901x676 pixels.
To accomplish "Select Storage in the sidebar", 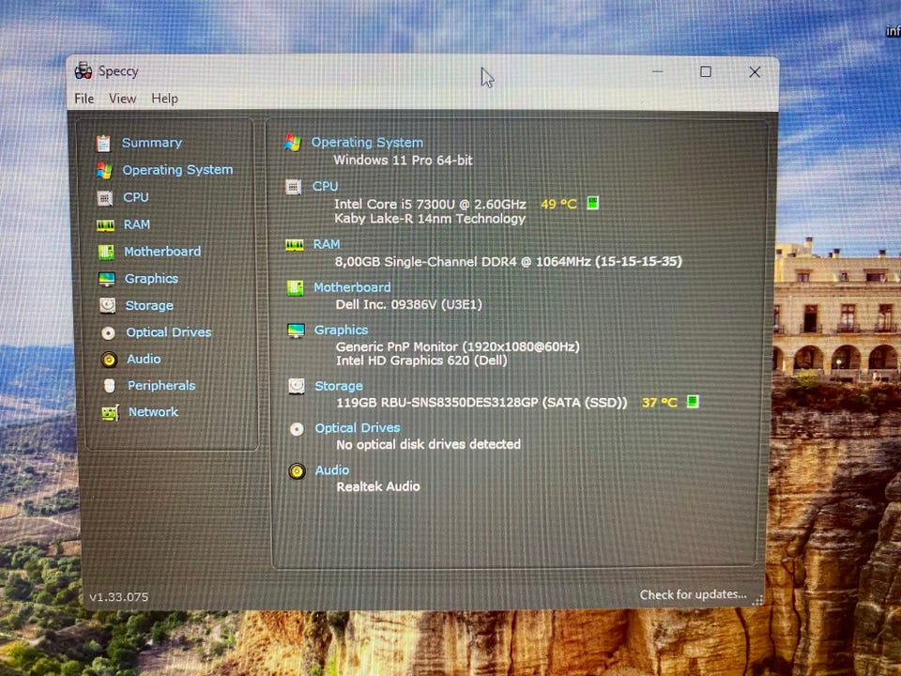I will coord(149,306).
